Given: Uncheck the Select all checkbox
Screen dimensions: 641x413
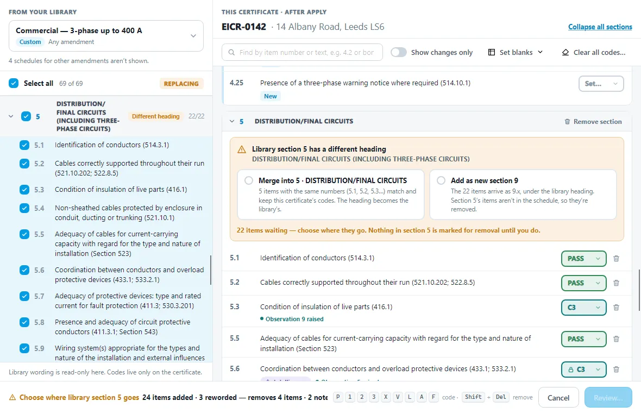Looking at the screenshot, I should tap(14, 84).
